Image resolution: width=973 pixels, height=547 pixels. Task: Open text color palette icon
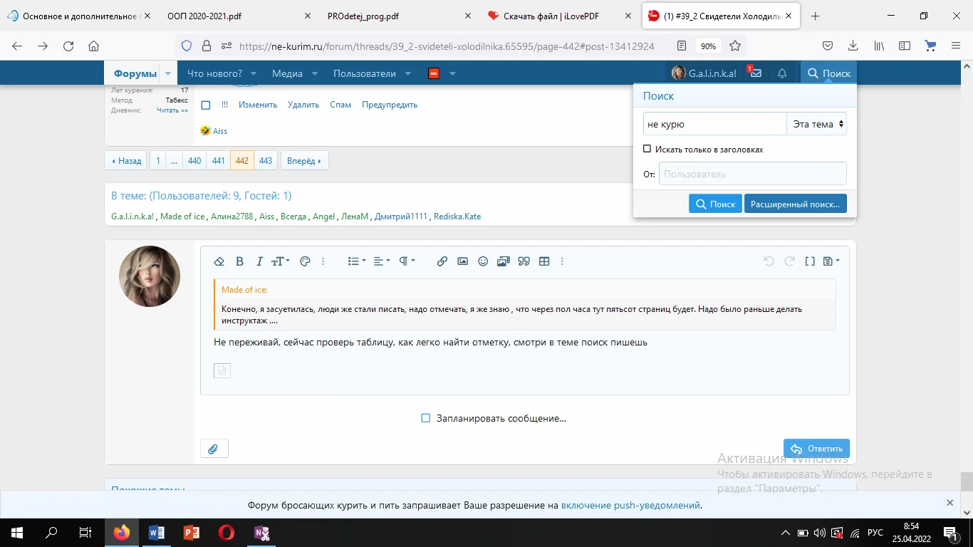(x=306, y=261)
